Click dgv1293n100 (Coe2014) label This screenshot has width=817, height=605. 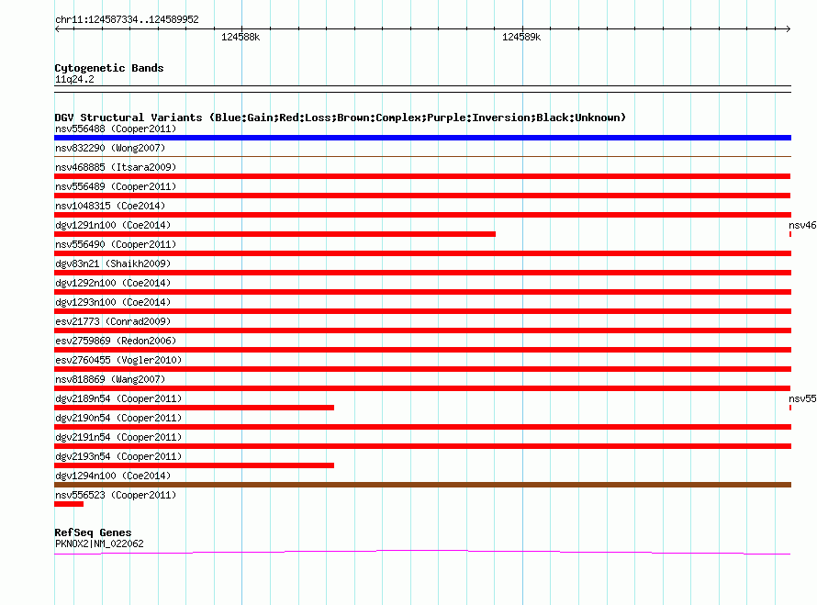tap(113, 302)
